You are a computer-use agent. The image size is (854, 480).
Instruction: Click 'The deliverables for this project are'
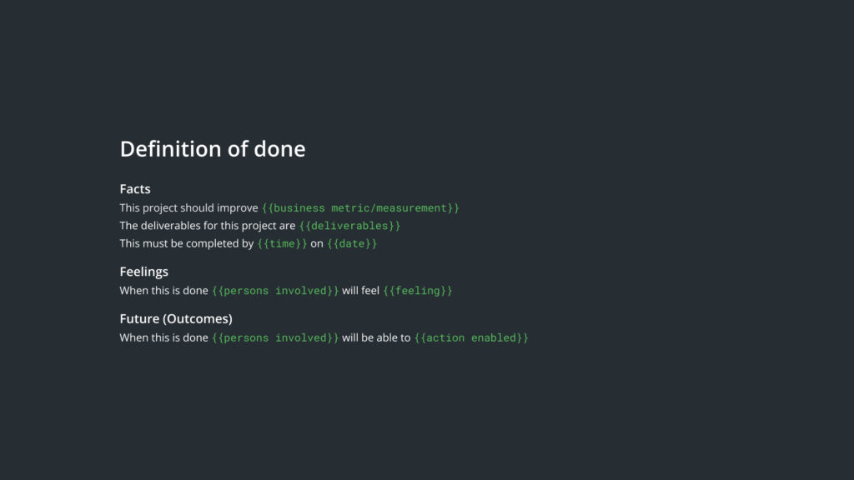click(208, 226)
